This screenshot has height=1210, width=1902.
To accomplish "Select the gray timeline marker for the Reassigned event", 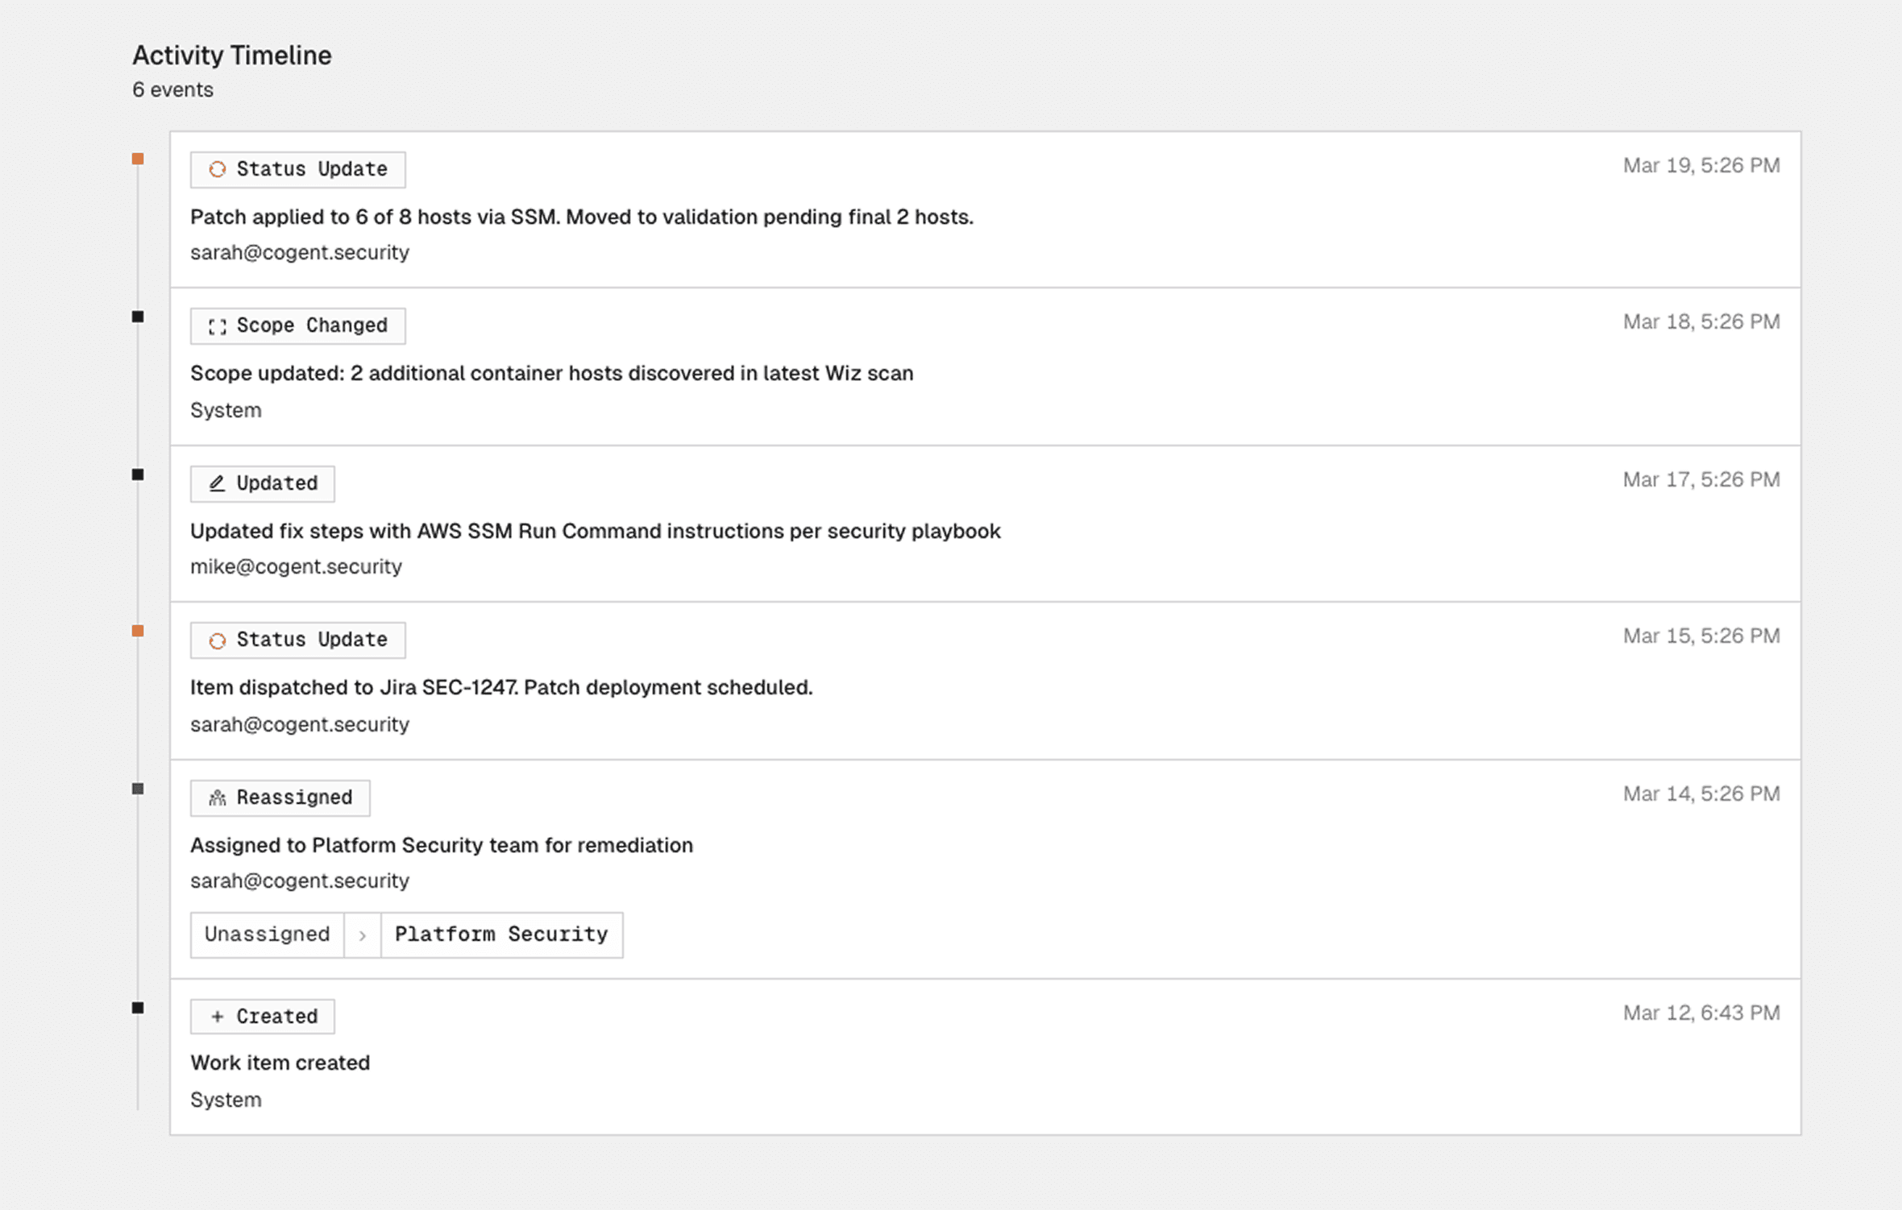I will pyautogui.click(x=138, y=789).
